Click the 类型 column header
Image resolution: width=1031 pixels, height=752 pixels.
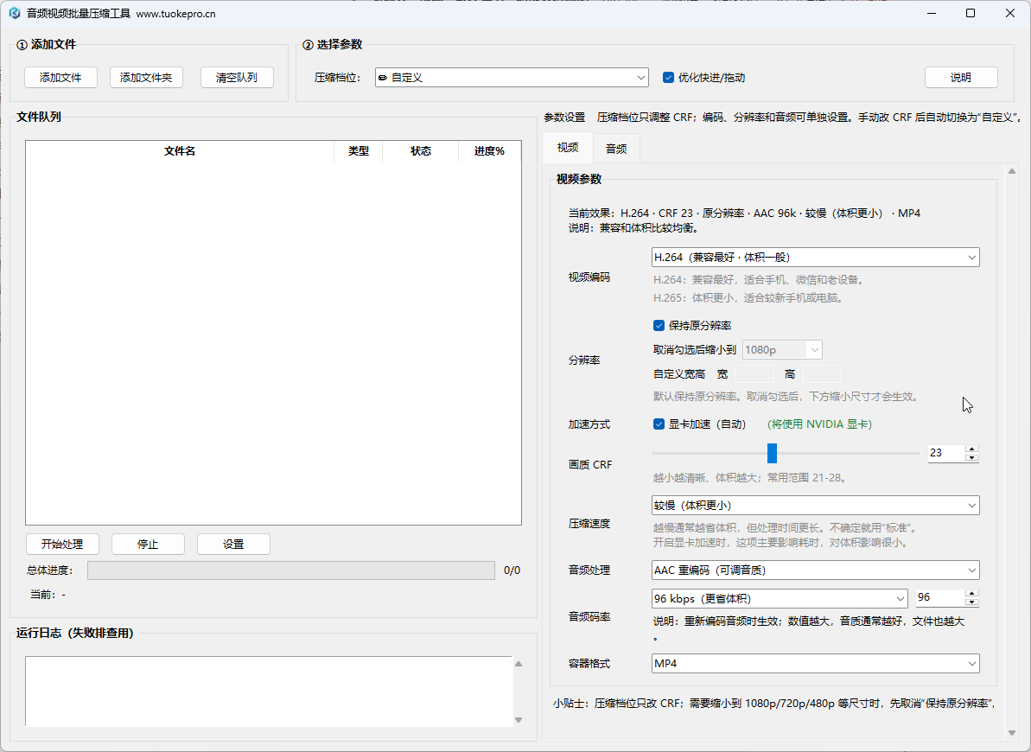(359, 151)
